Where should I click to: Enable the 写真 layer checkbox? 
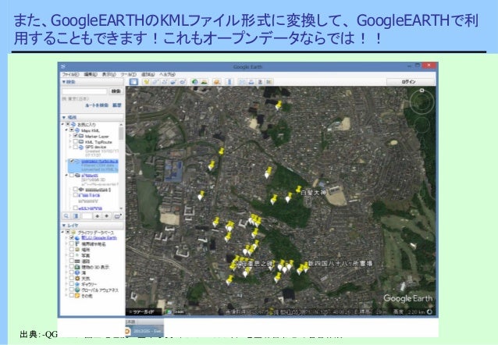(x=72, y=255)
